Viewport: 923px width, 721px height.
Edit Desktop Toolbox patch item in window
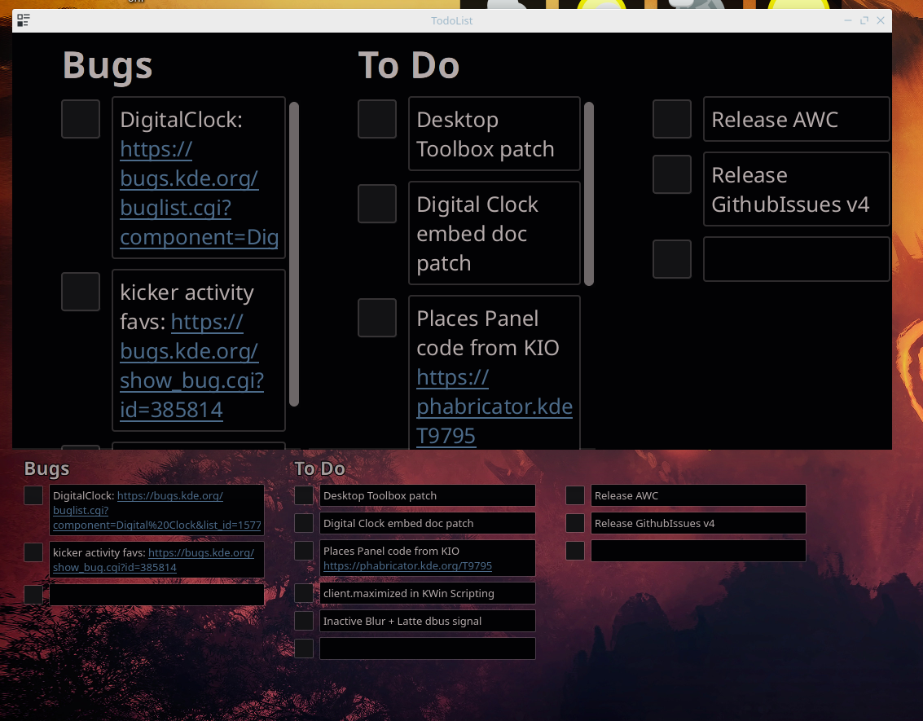(494, 134)
